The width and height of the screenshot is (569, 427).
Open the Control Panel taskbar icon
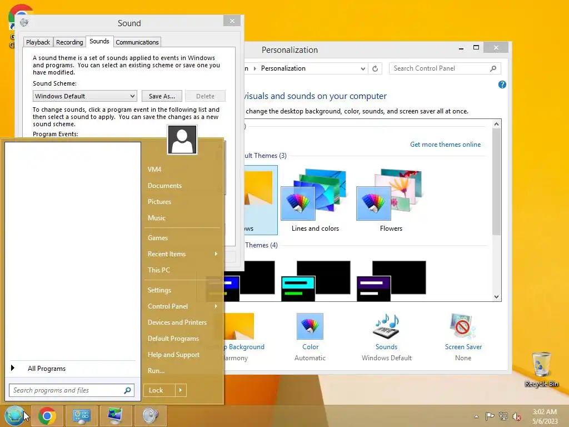pyautogui.click(x=81, y=416)
